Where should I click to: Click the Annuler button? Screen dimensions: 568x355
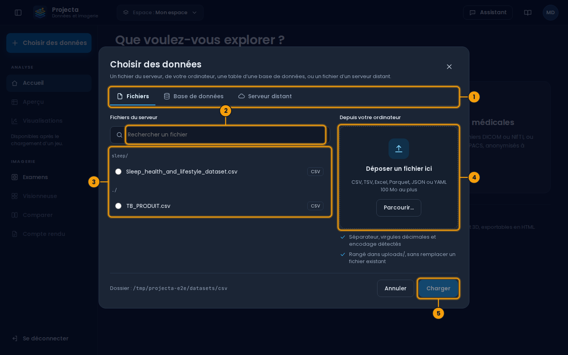[x=396, y=288]
